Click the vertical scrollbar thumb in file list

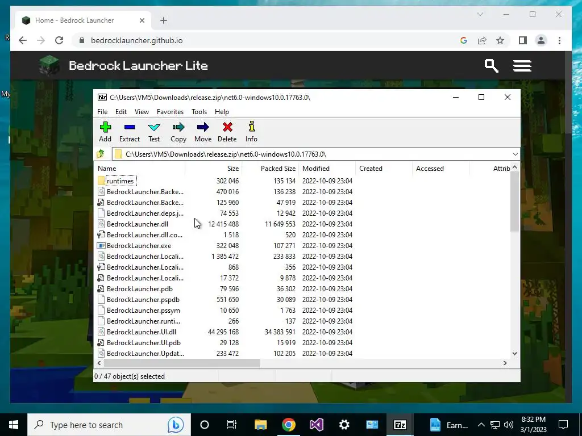(x=514, y=202)
